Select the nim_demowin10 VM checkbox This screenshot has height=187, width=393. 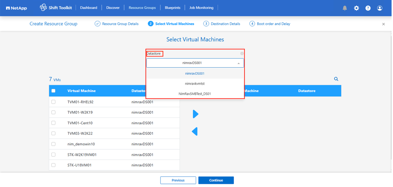tap(53, 144)
